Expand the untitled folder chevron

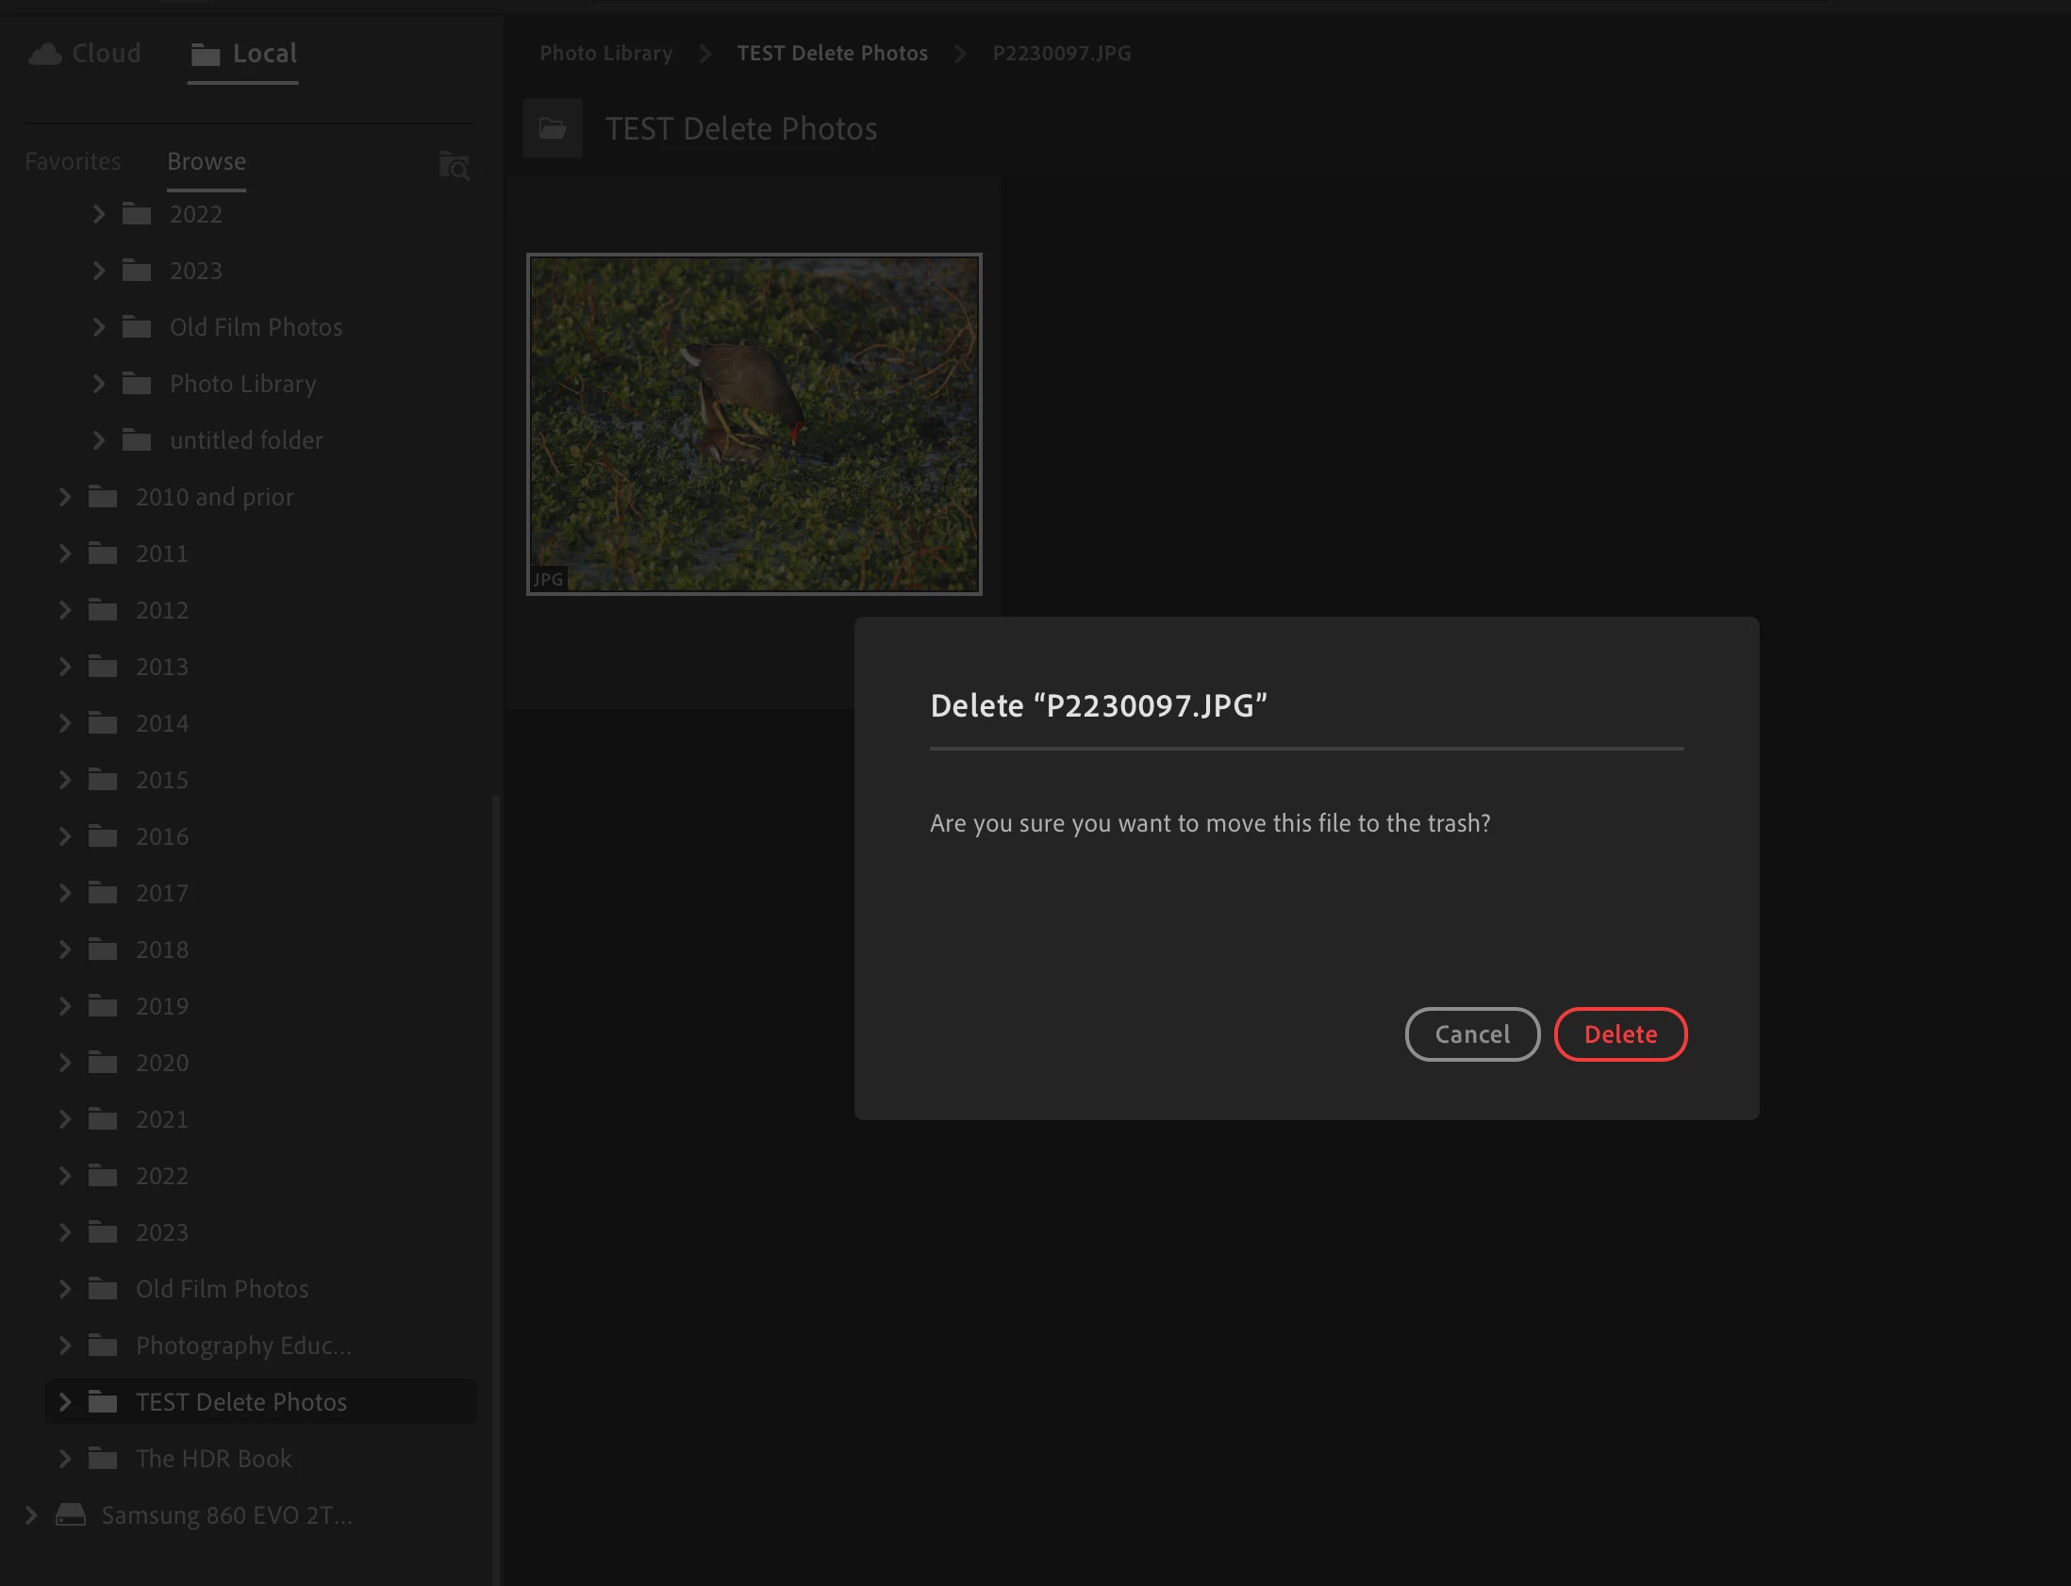[99, 440]
